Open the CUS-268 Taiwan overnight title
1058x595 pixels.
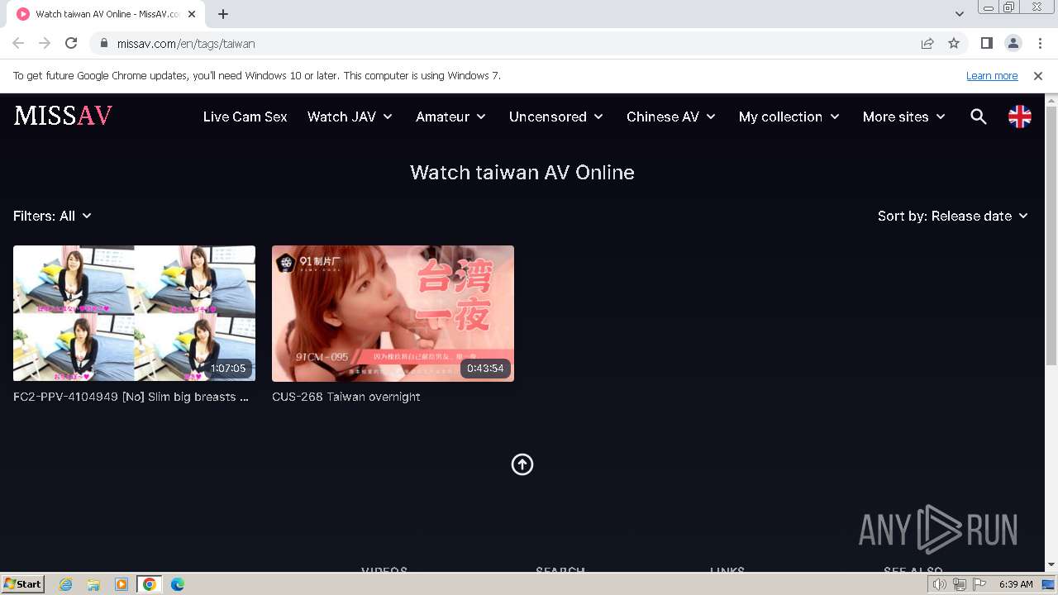tap(346, 397)
